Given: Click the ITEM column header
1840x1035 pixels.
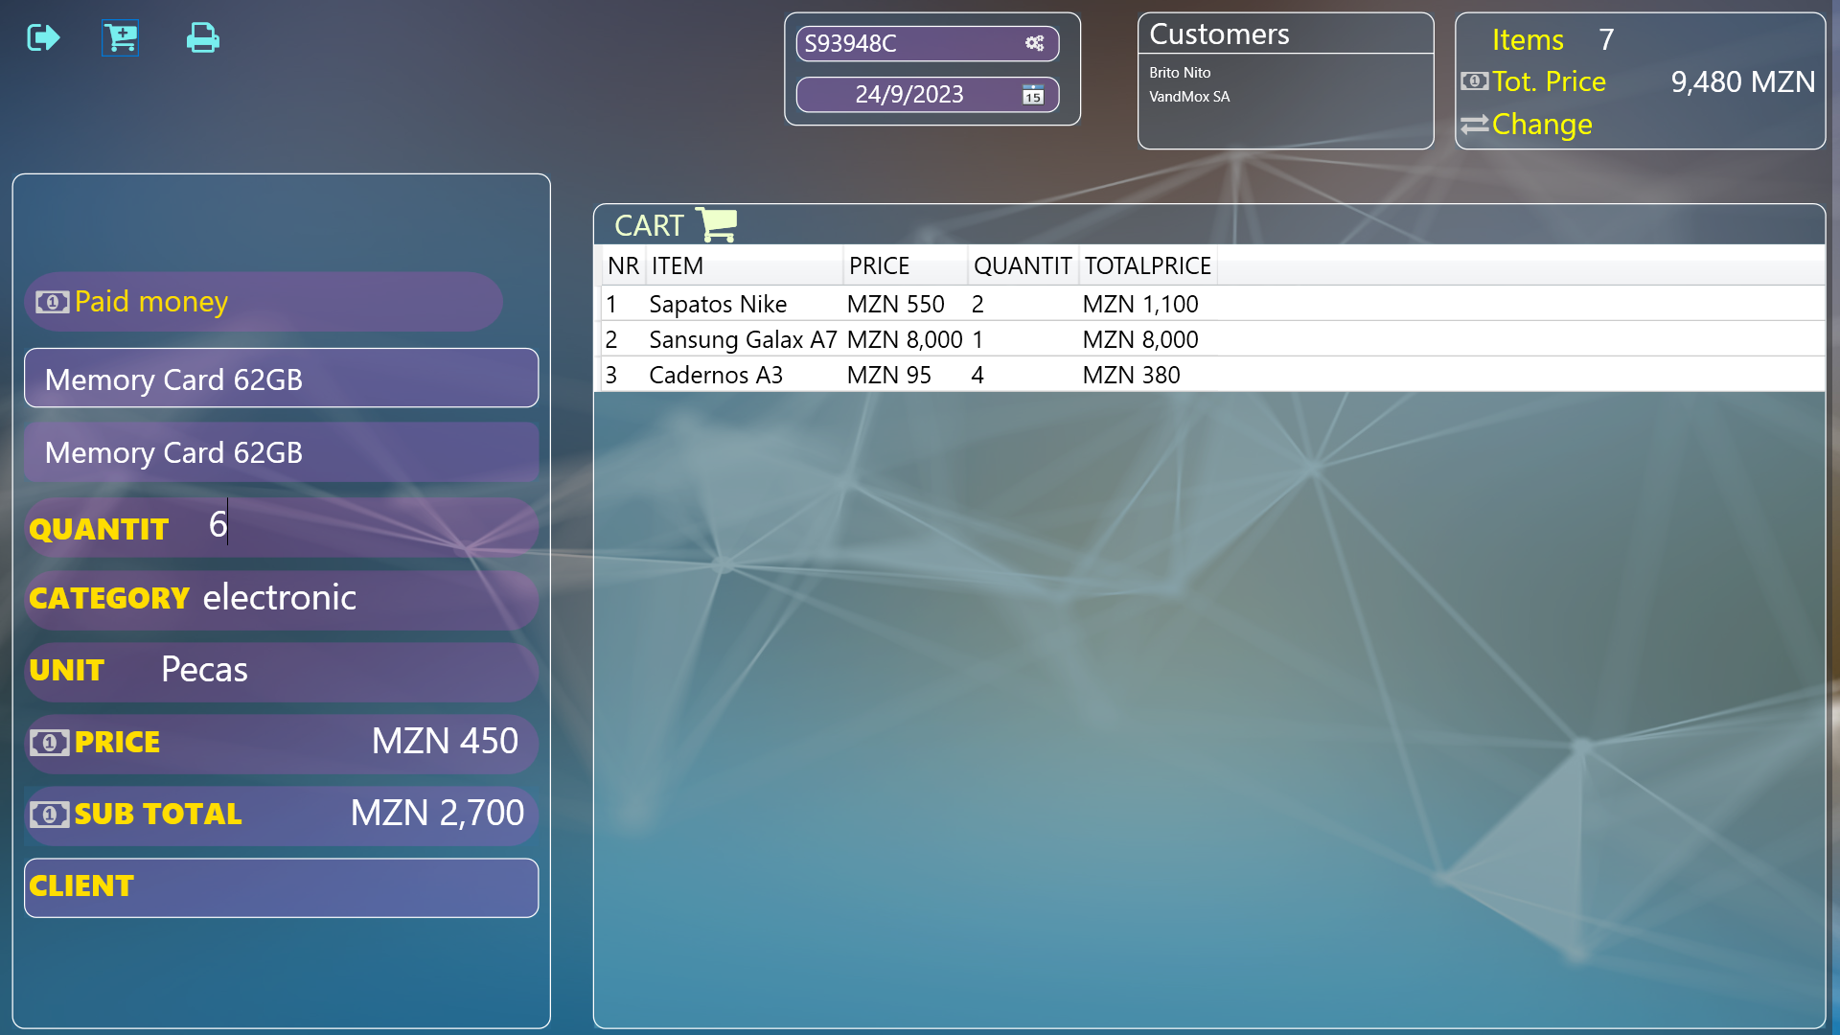Looking at the screenshot, I should tap(678, 265).
